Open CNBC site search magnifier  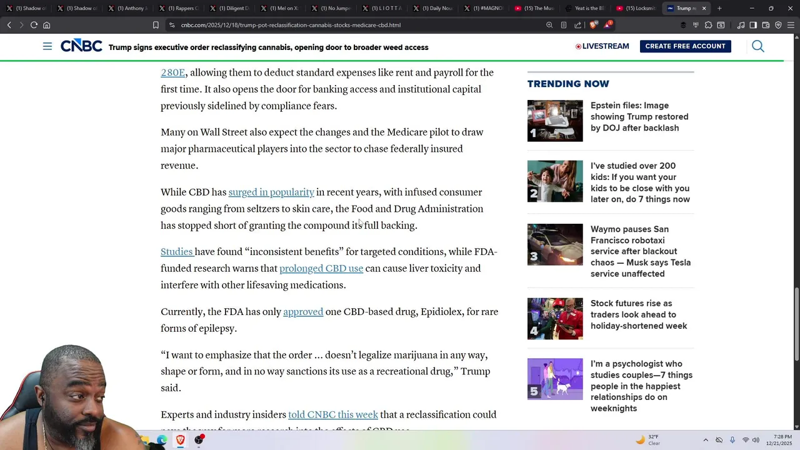[758, 46]
